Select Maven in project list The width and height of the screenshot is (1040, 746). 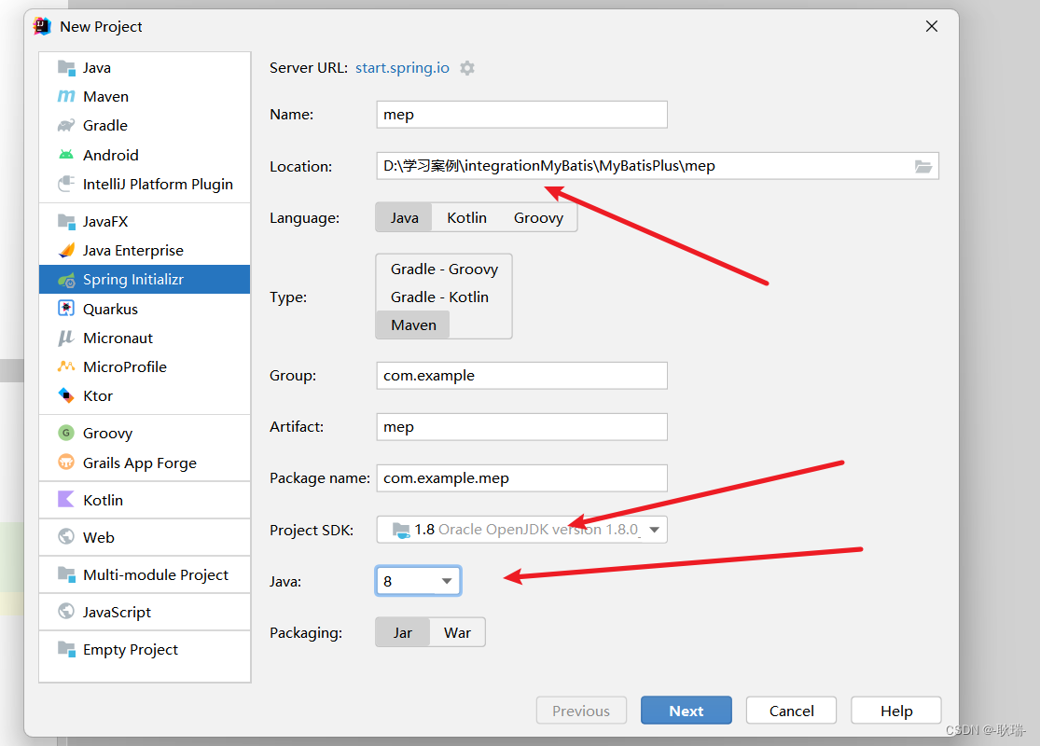pos(145,97)
